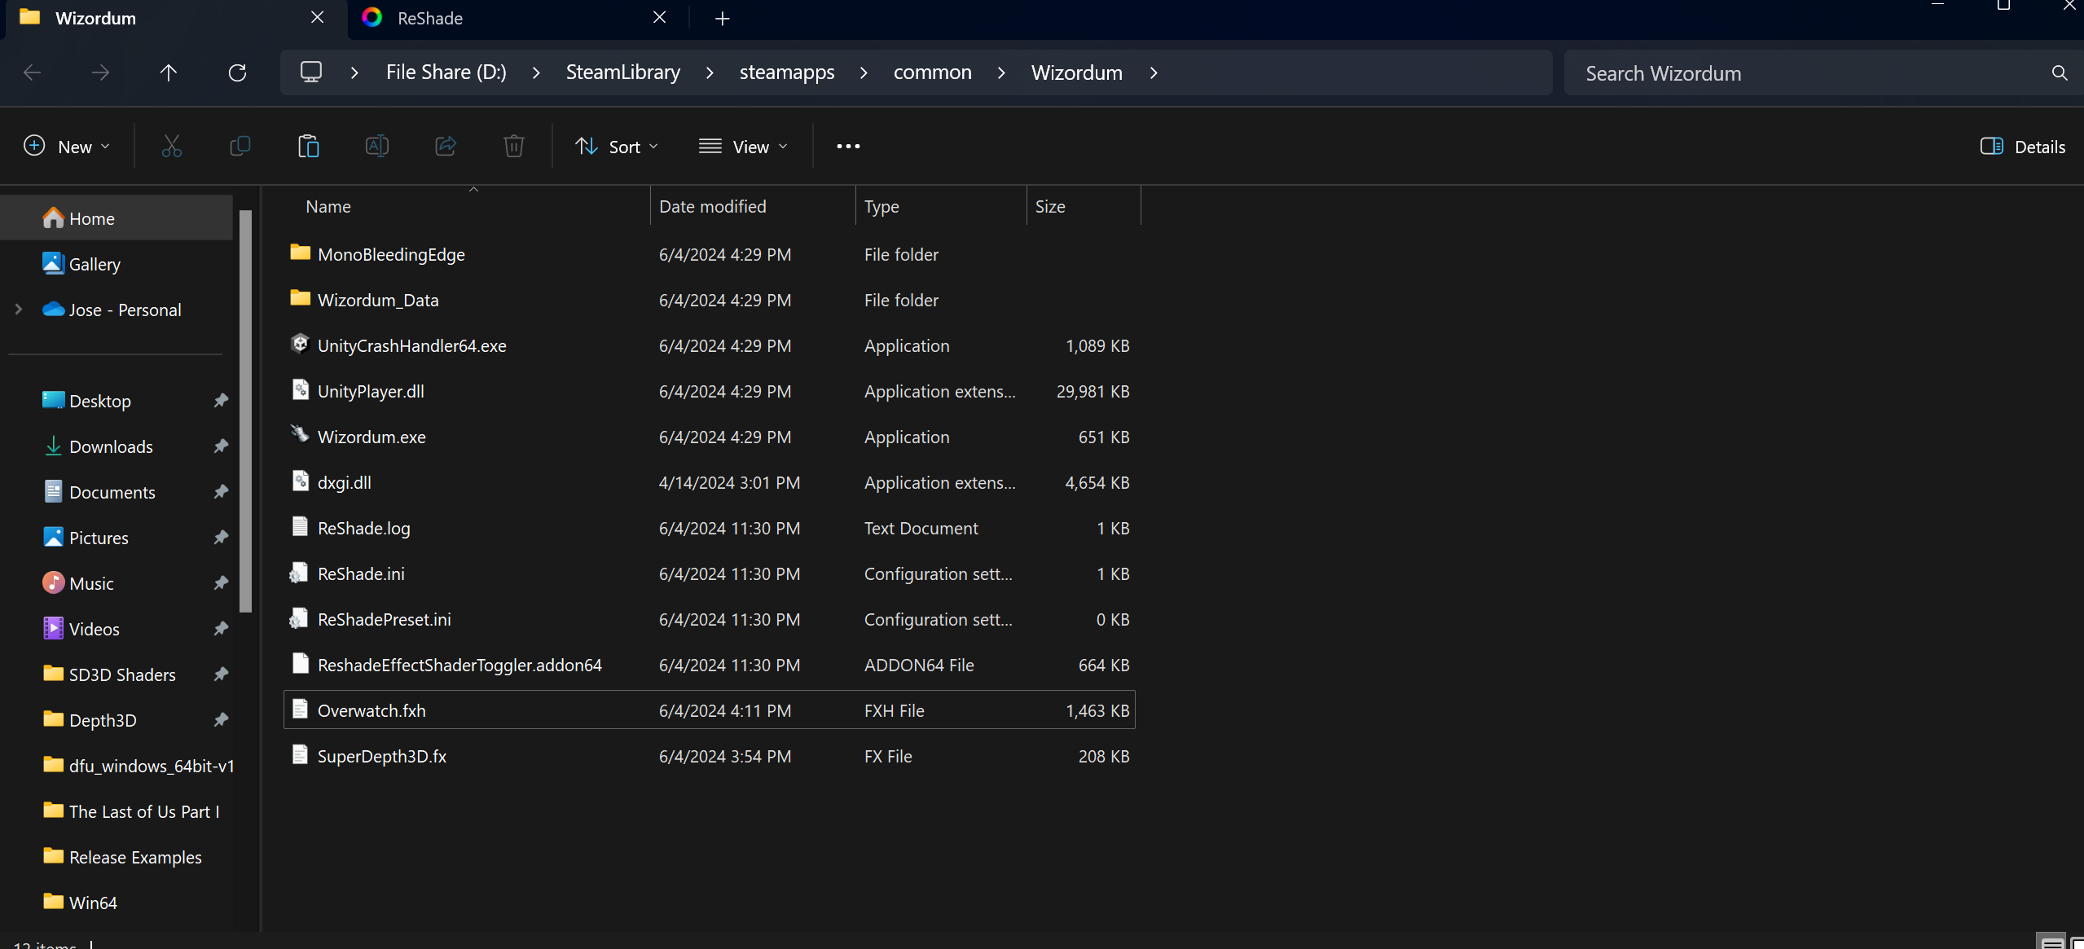2084x949 pixels.
Task: Select the Overwatch.fxh file
Action: 709,710
